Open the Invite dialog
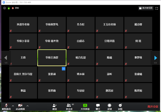The width and height of the screenshot is (161, 112). pyautogui.click(x=55, y=107)
